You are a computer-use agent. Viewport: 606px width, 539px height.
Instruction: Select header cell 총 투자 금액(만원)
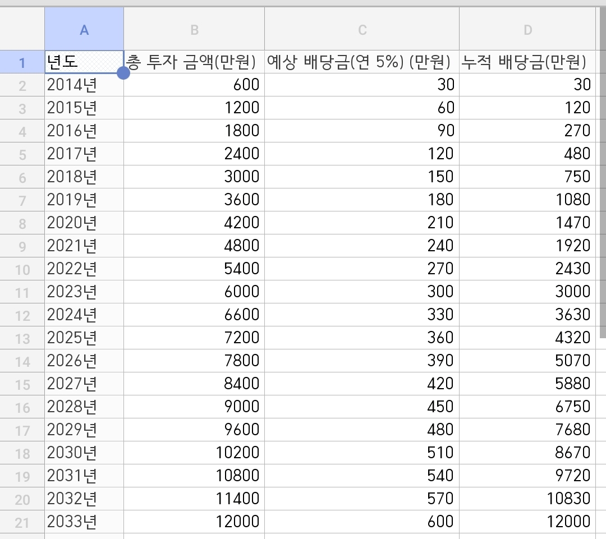point(194,62)
